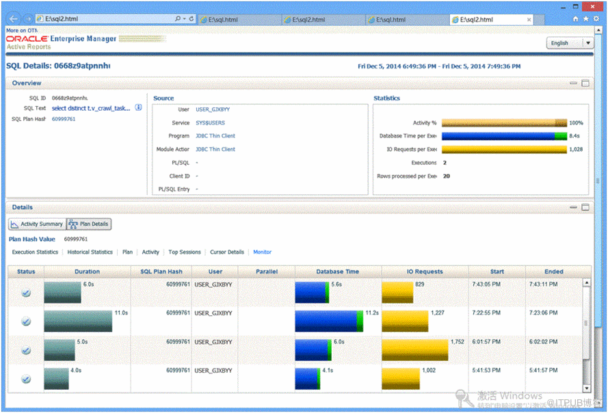
Task: Sort by SQL Plan Hash column header
Action: 161,271
